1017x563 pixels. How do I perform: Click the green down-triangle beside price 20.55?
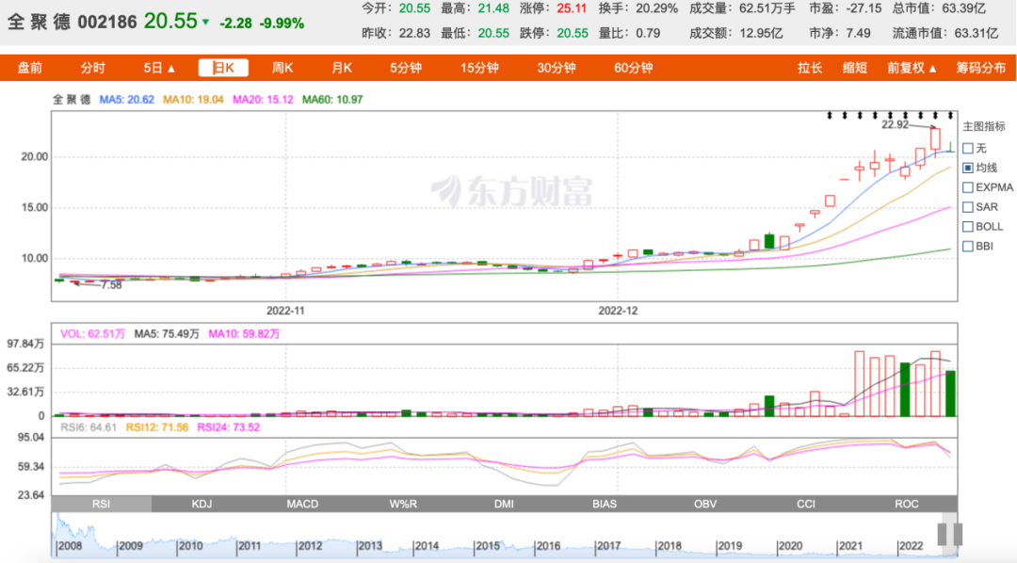click(206, 22)
